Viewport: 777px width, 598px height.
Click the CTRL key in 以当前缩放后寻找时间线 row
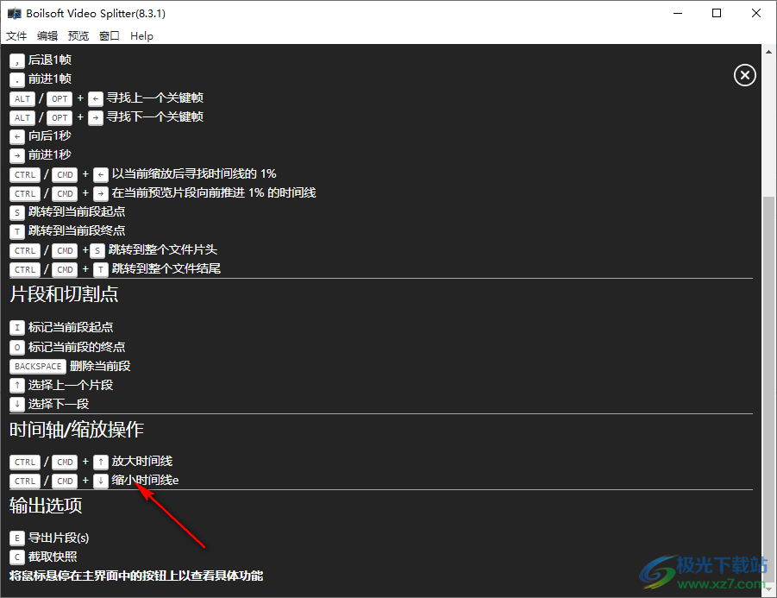point(25,174)
